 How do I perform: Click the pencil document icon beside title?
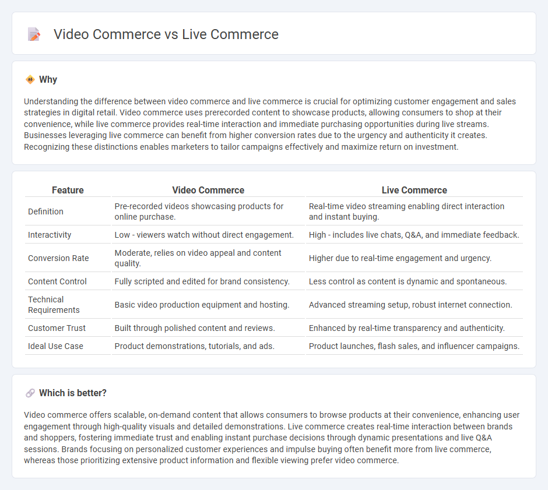tap(34, 34)
